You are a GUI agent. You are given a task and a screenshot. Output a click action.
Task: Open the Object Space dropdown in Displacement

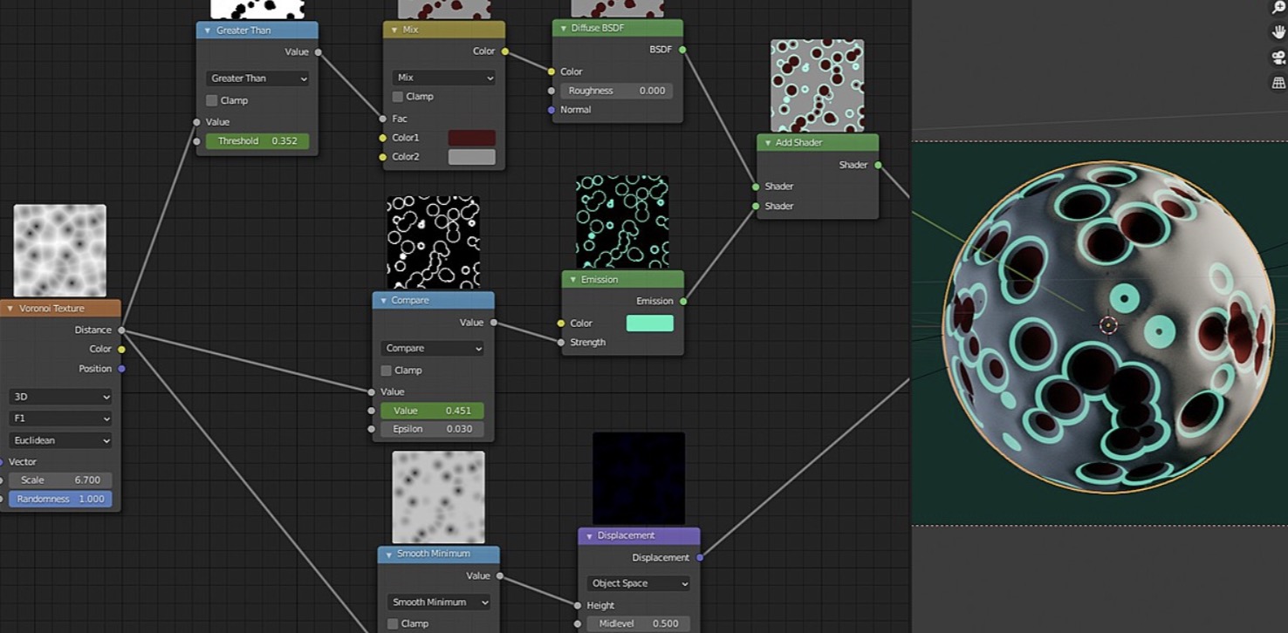[638, 583]
